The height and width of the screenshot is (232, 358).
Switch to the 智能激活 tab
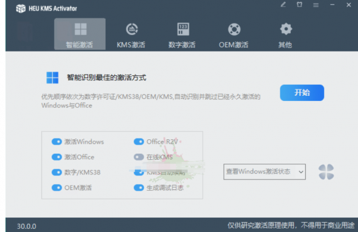pos(80,34)
